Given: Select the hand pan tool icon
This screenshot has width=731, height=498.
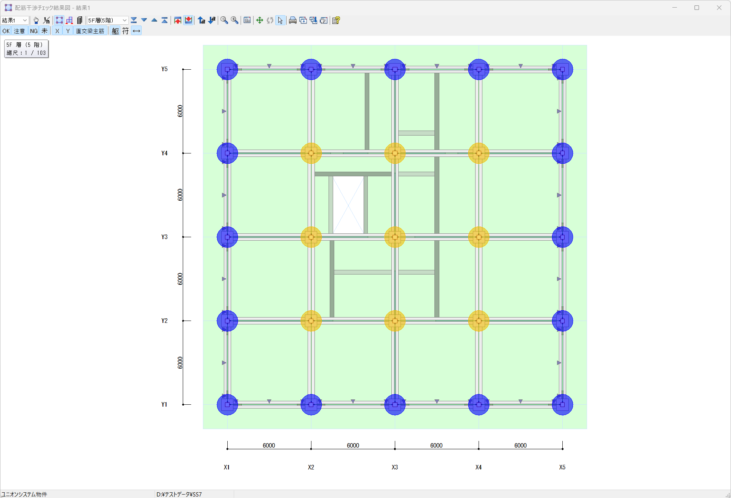Looking at the screenshot, I should pyautogui.click(x=36, y=20).
